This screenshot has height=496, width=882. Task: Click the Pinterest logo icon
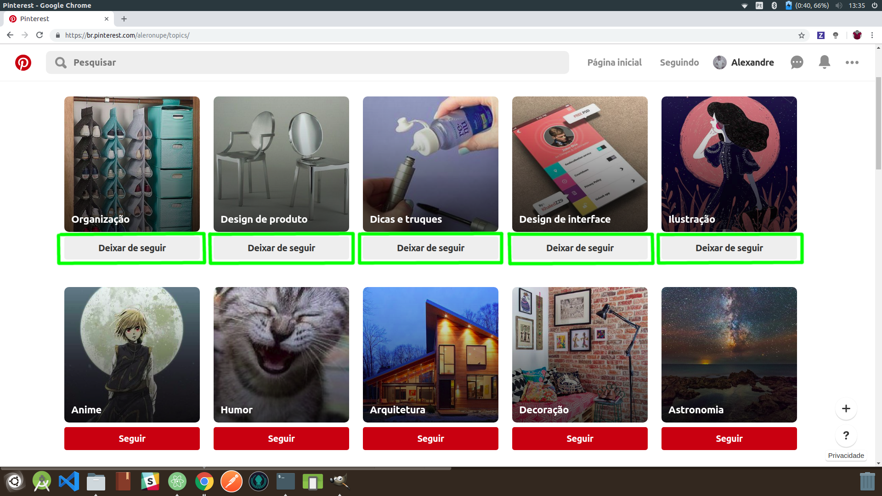pyautogui.click(x=23, y=62)
